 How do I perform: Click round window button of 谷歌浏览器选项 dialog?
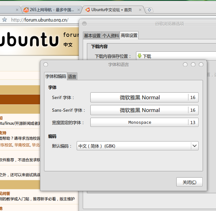pyautogui.click(x=84, y=24)
